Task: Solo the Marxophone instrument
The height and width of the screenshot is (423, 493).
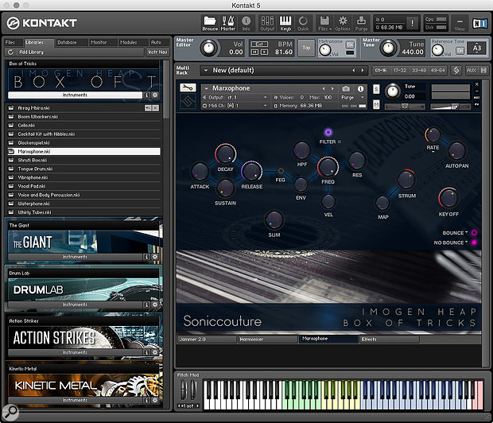Action: click(x=376, y=89)
